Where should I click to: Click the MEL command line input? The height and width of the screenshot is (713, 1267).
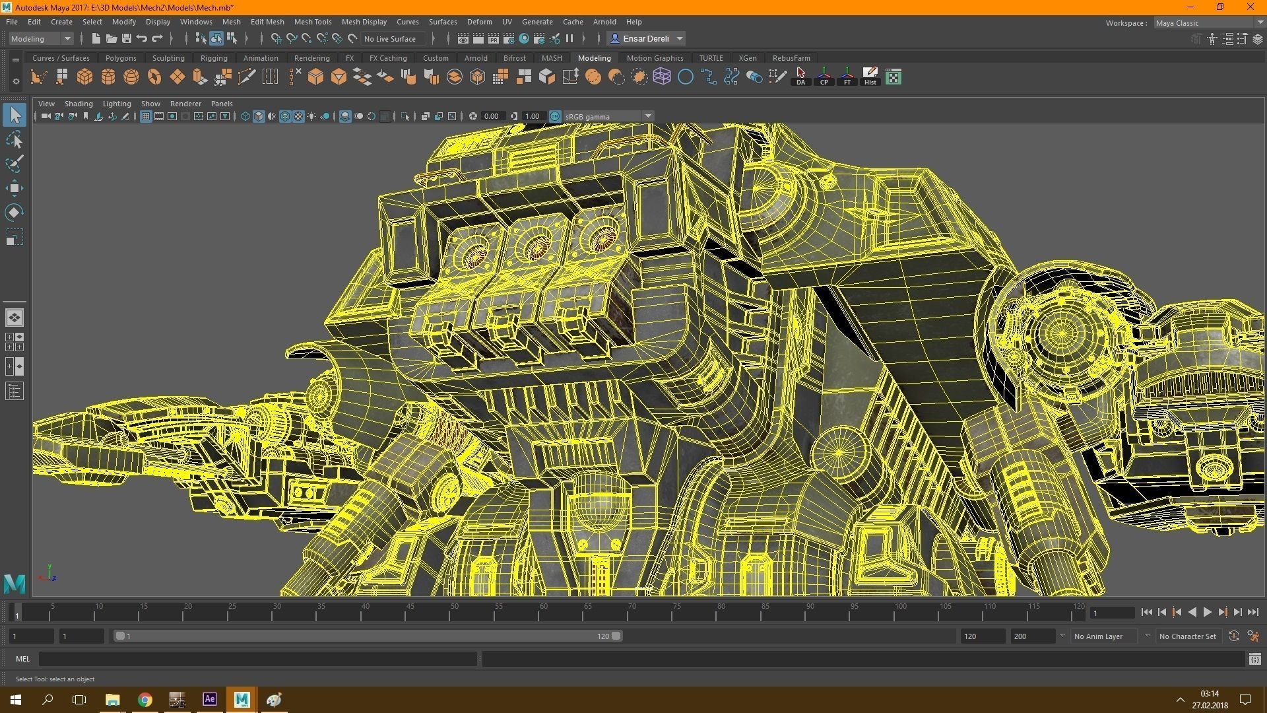point(257,658)
